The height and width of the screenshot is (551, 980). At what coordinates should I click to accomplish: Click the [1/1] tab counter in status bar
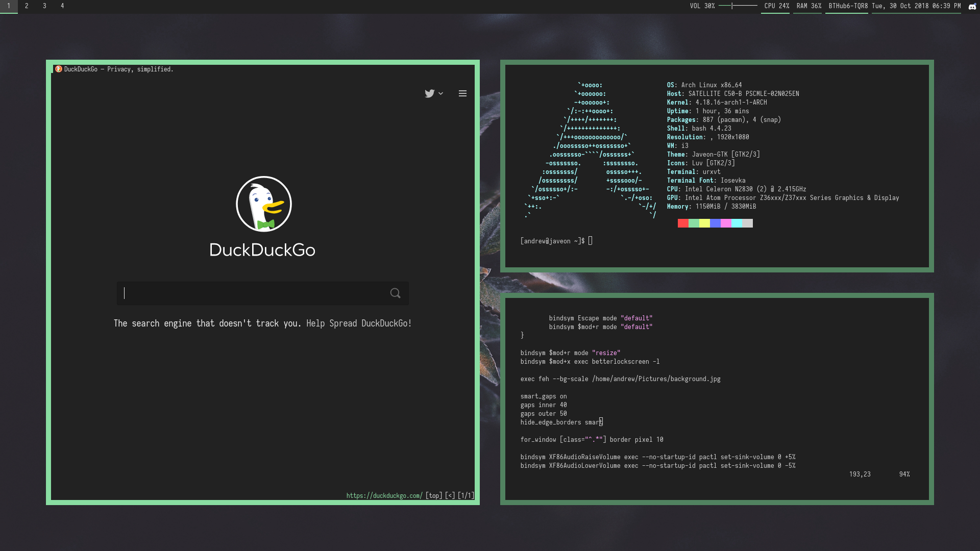(x=466, y=495)
